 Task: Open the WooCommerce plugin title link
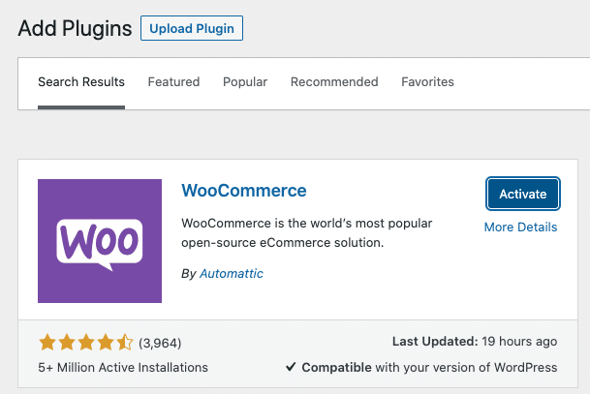pyautogui.click(x=244, y=191)
